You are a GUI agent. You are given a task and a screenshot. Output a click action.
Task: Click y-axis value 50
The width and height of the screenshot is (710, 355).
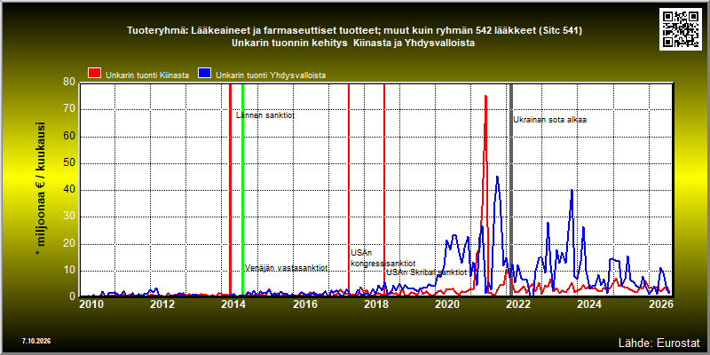coord(69,163)
